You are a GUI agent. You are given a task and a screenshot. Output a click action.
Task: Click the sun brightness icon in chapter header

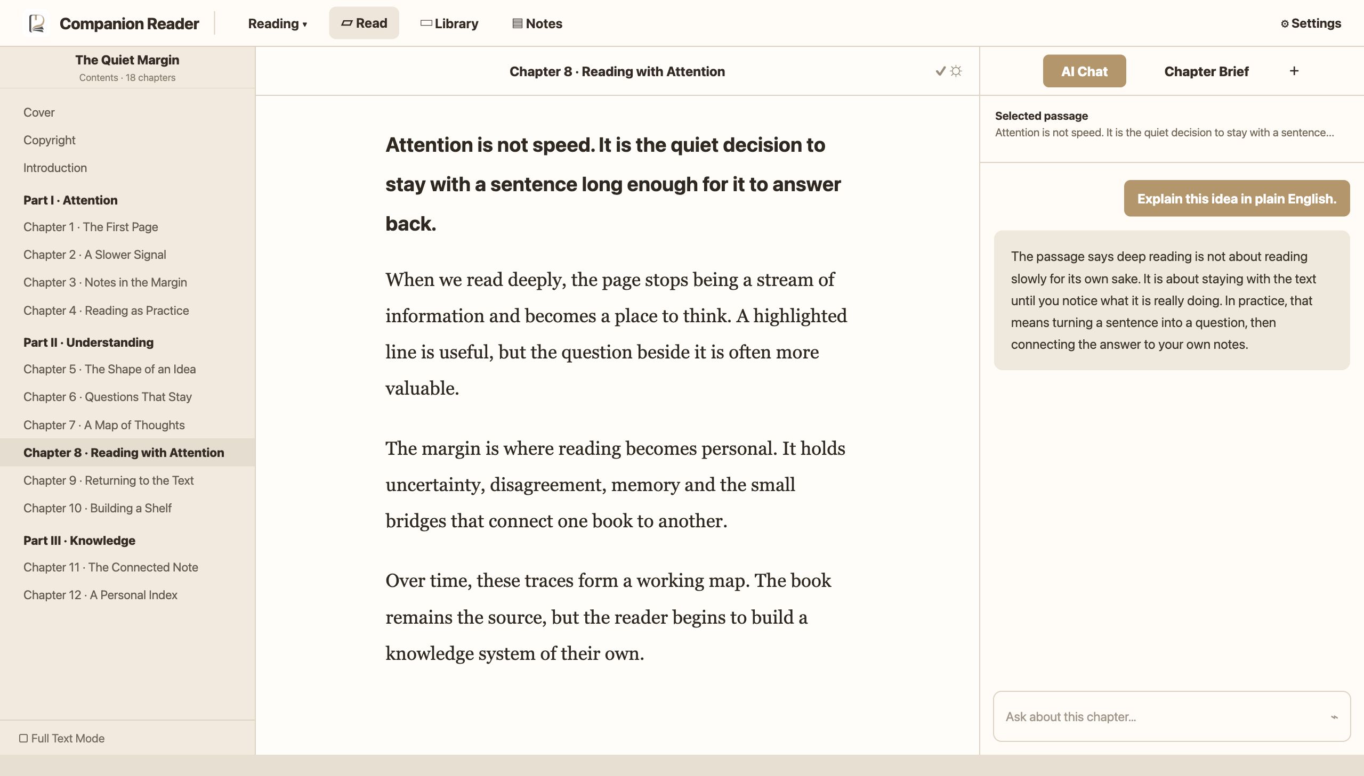point(956,71)
